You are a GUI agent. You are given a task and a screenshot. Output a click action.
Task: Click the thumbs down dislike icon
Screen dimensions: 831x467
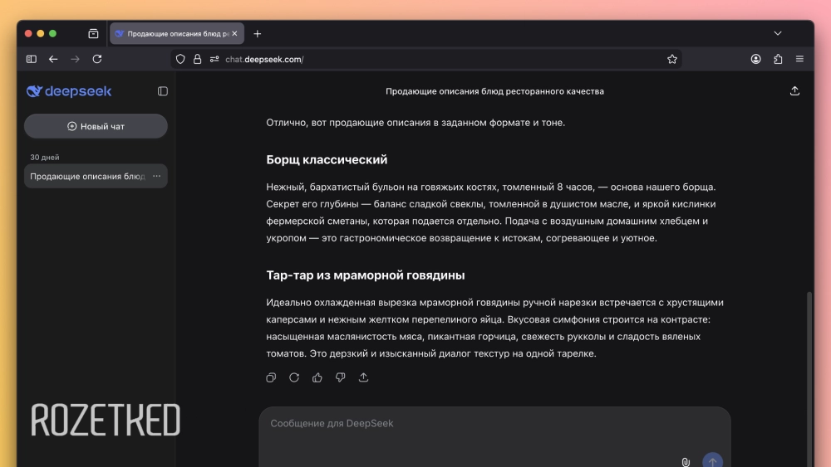pos(341,377)
